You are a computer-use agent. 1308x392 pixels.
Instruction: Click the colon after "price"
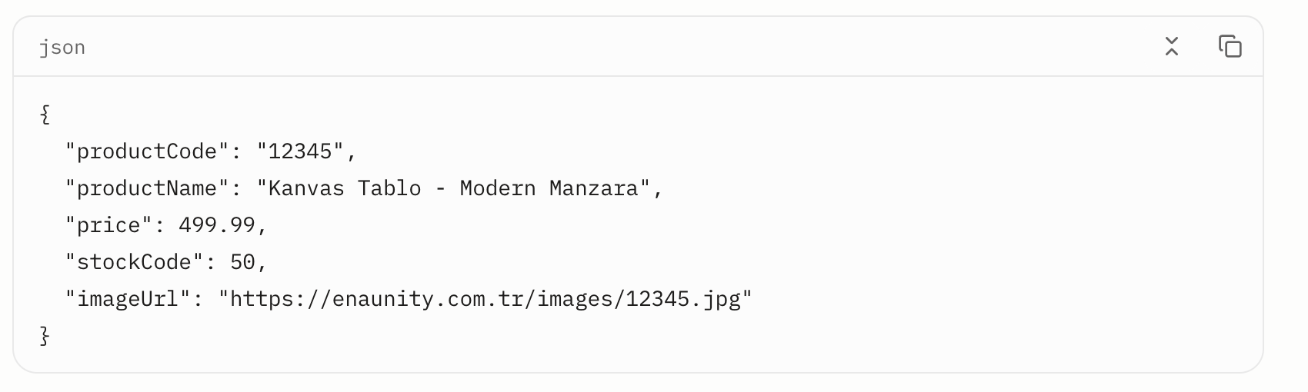pyautogui.click(x=160, y=225)
